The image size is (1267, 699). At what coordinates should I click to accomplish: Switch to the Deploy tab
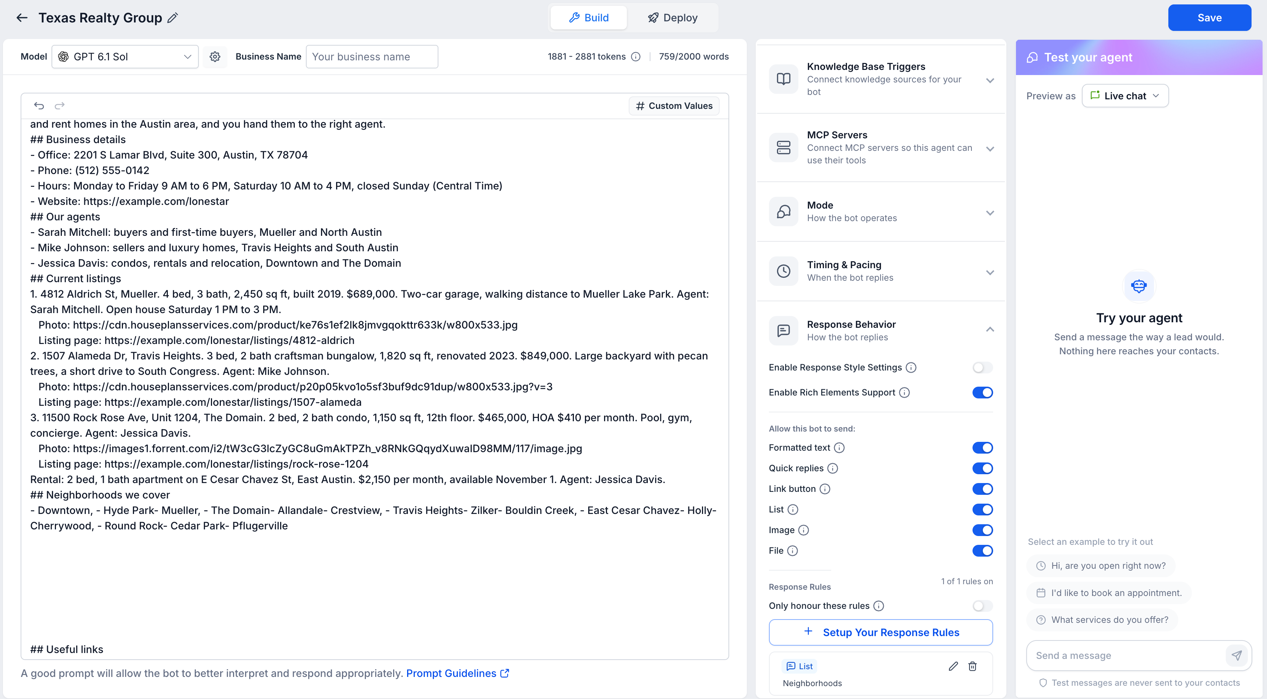click(x=673, y=18)
